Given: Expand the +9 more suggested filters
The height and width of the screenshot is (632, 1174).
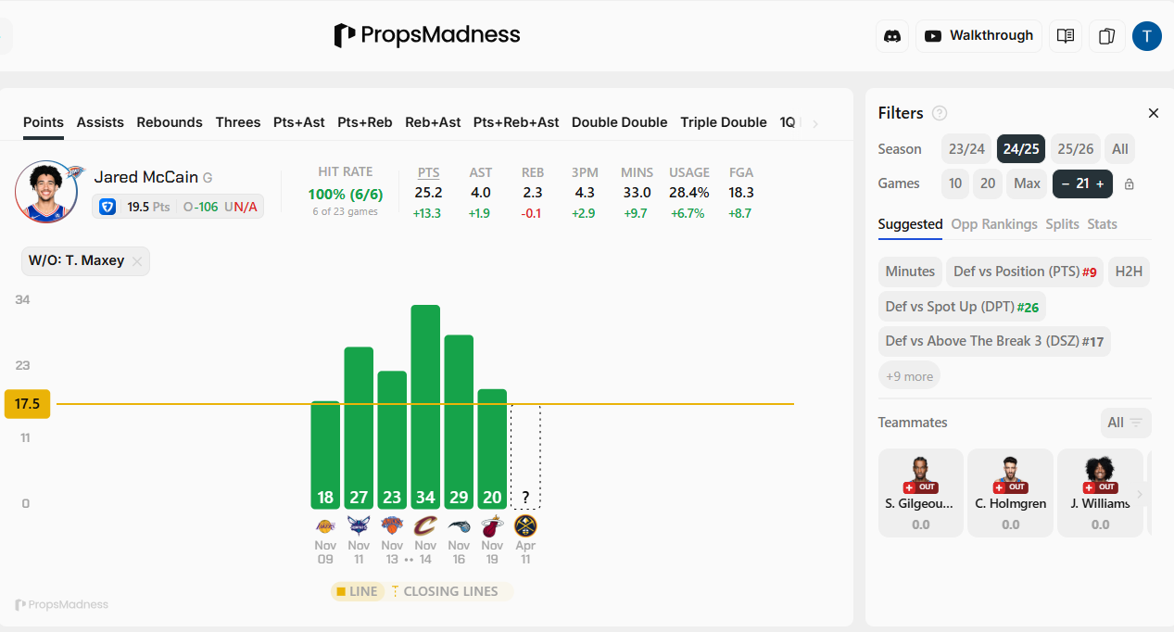Looking at the screenshot, I should (x=909, y=376).
